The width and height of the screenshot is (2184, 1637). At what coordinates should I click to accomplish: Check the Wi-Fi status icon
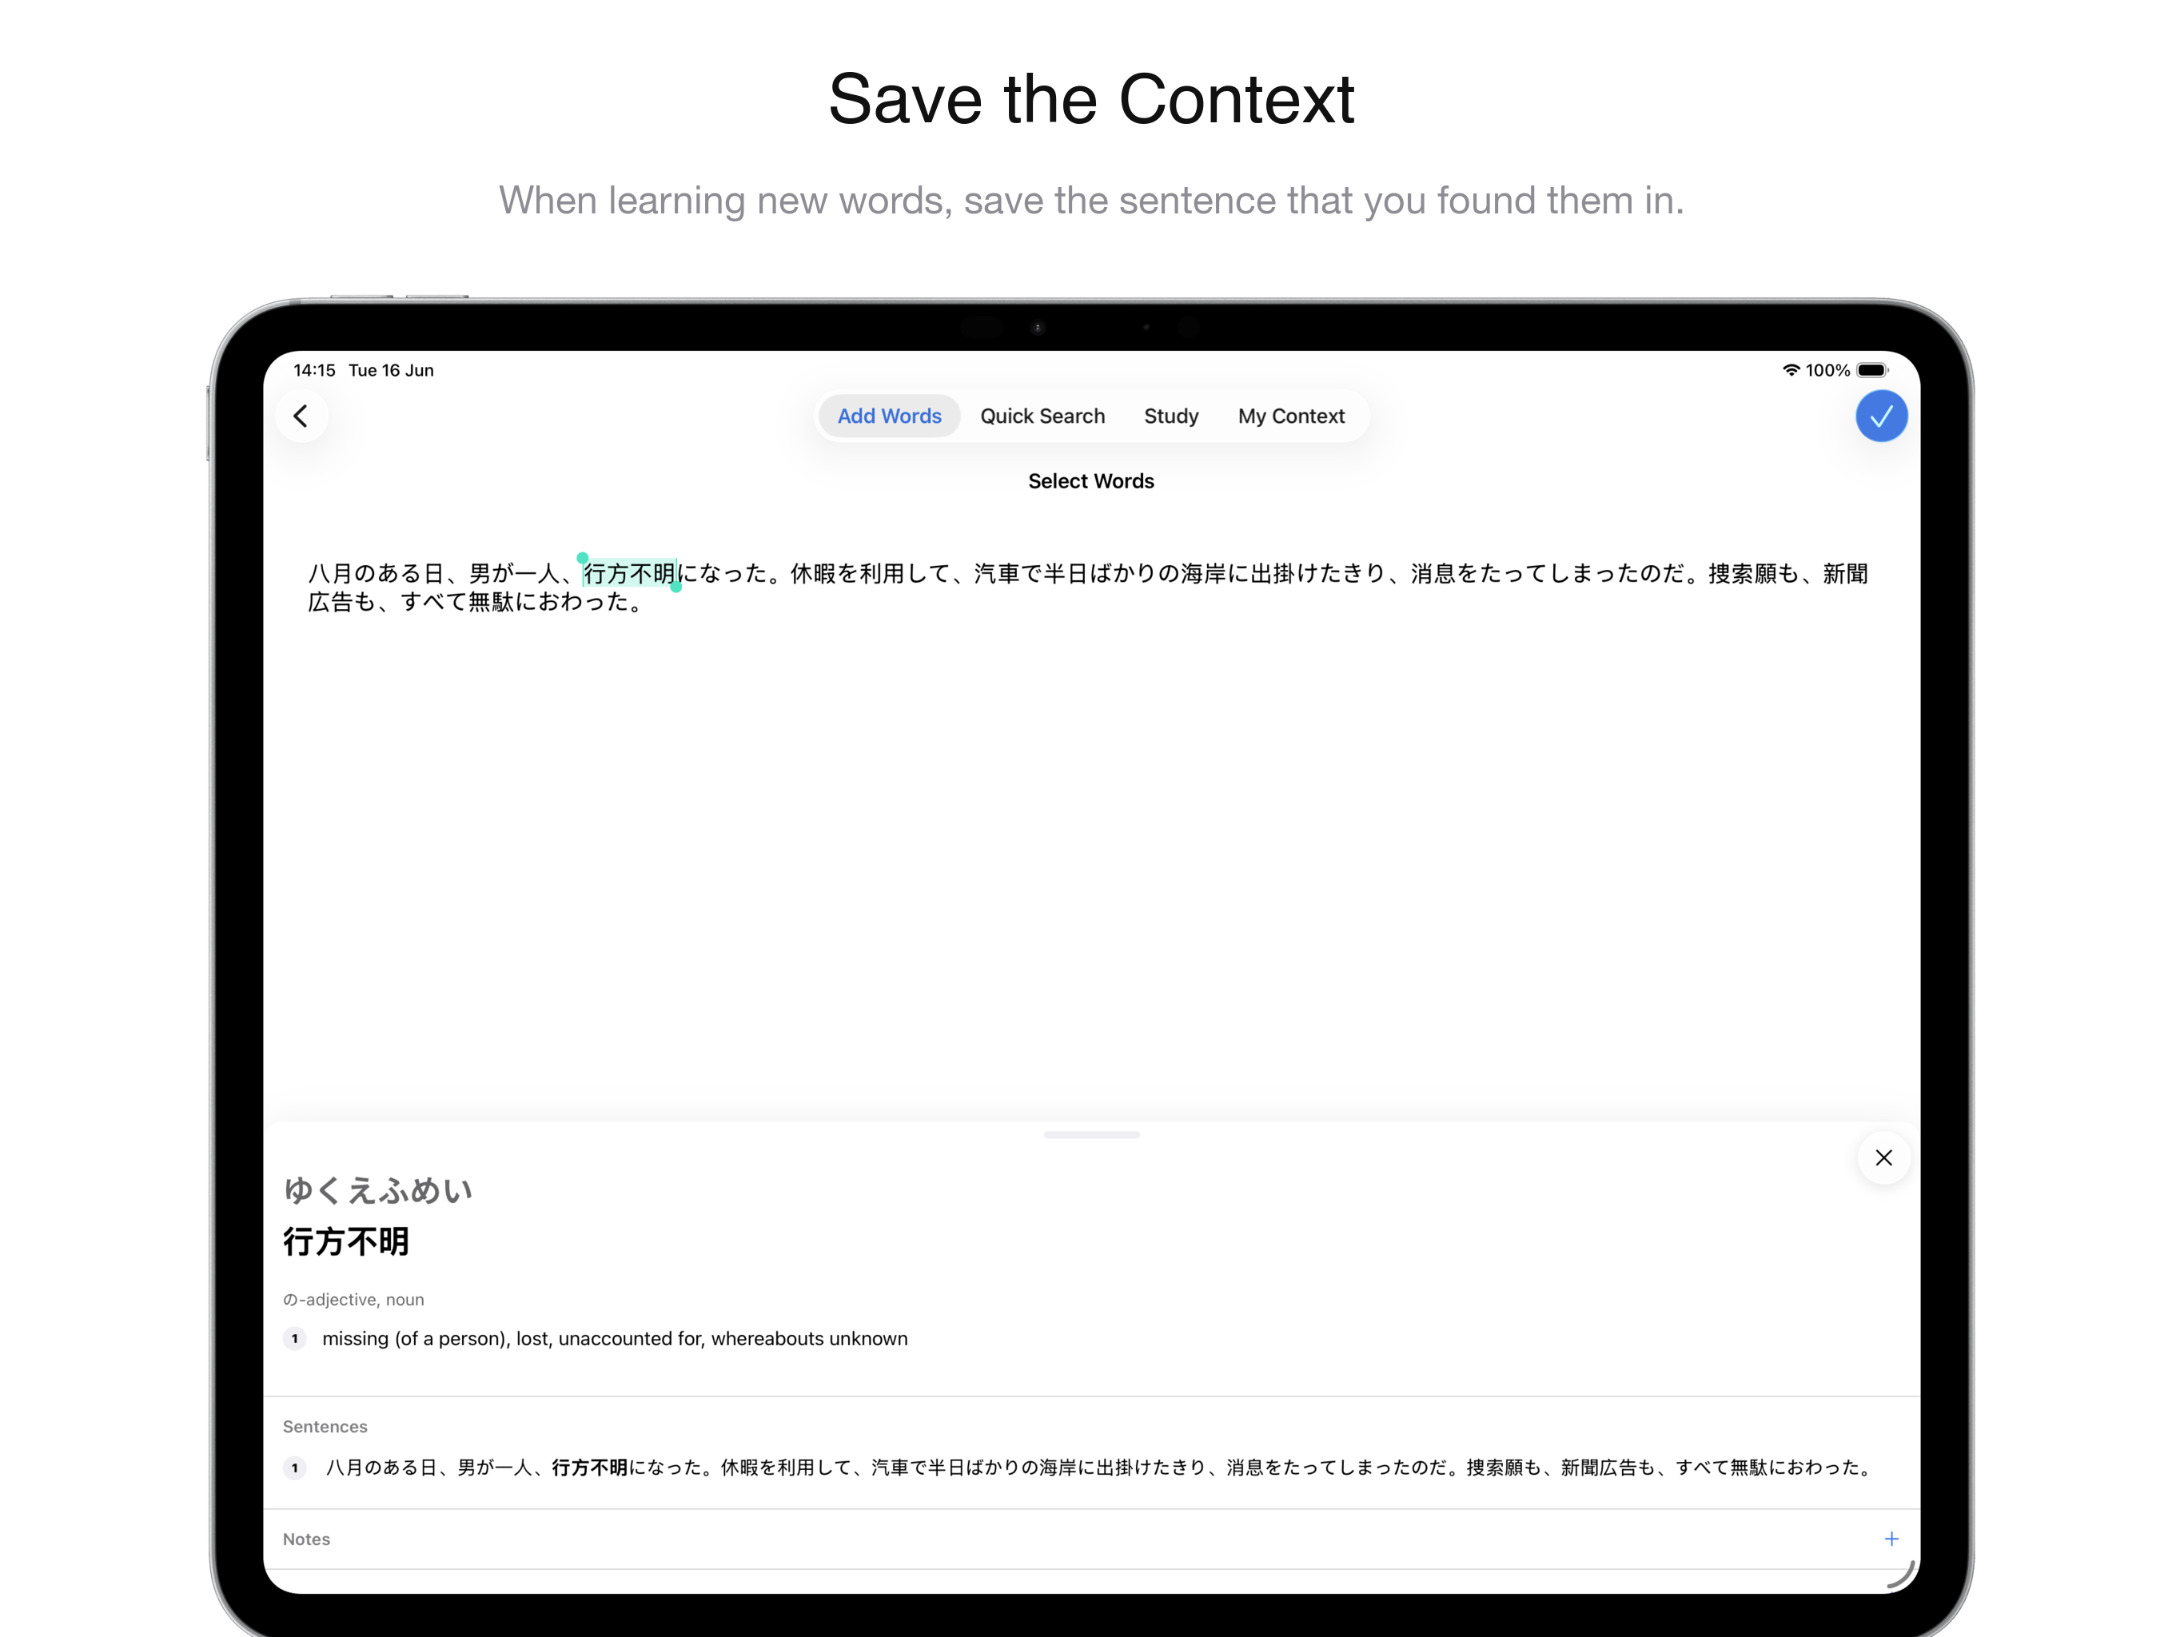(x=1791, y=370)
